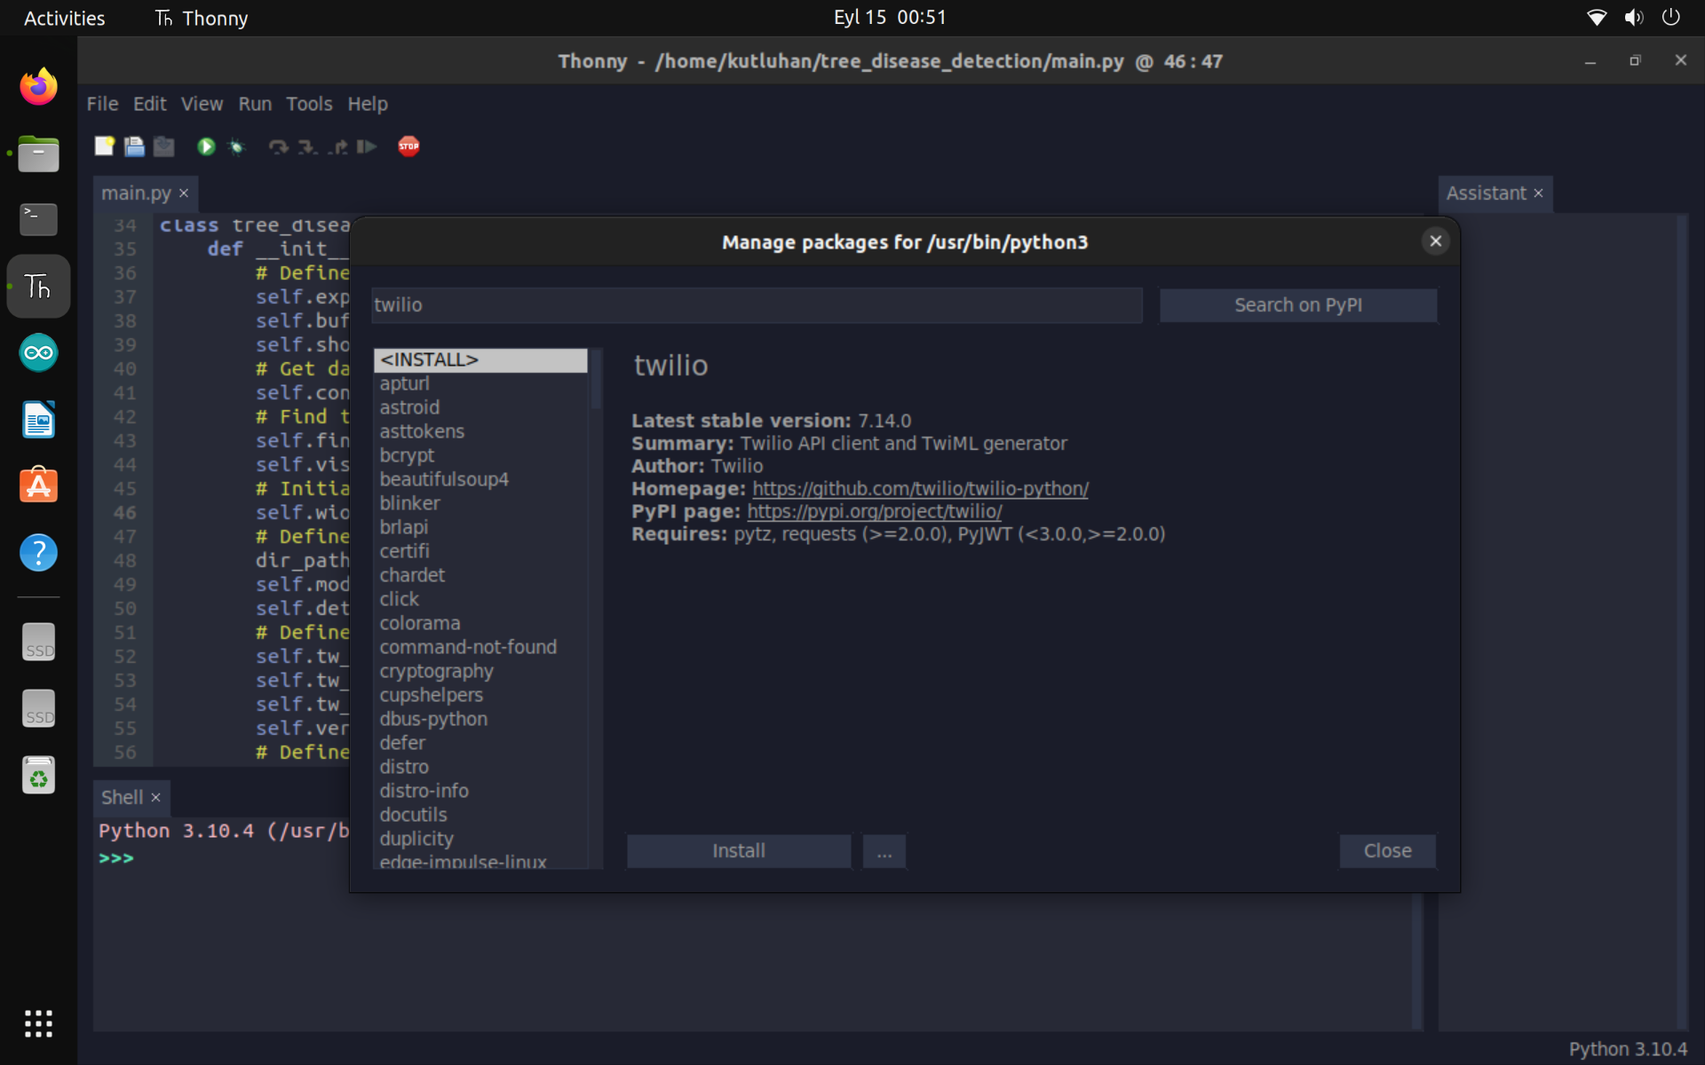Select cryptography in the package list
This screenshot has width=1705, height=1065.
pos(480,671)
